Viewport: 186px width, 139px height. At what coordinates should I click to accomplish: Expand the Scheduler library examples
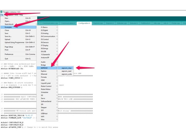[x=47, y=92]
